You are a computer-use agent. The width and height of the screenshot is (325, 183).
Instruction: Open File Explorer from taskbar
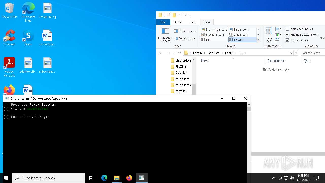pyautogui.click(x=117, y=178)
